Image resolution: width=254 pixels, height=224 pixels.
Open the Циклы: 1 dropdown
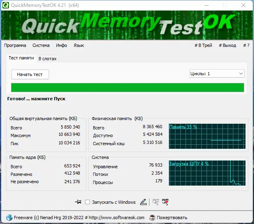[x=217, y=74]
